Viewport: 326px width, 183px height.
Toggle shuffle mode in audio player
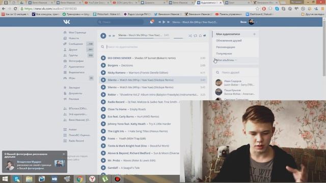[x=190, y=36]
